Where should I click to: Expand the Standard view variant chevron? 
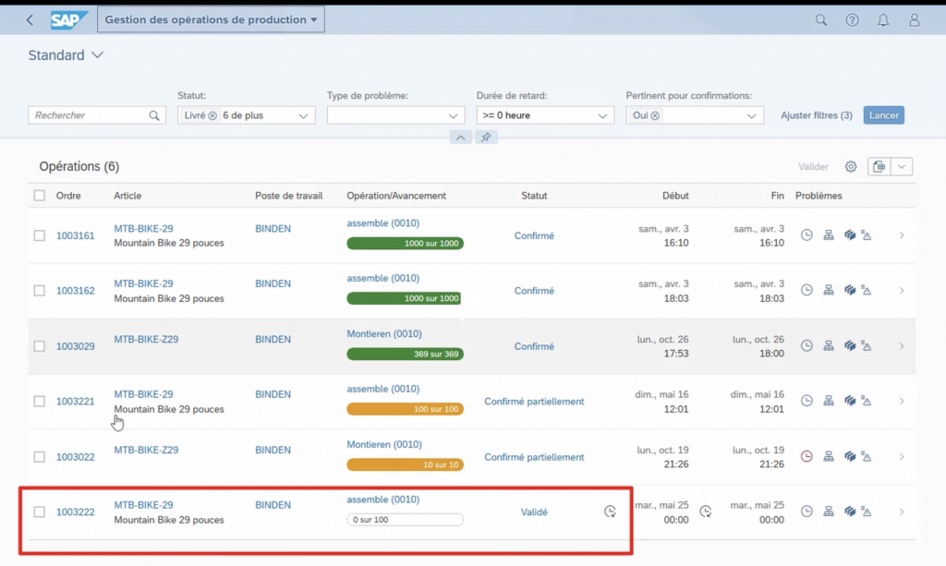click(97, 55)
